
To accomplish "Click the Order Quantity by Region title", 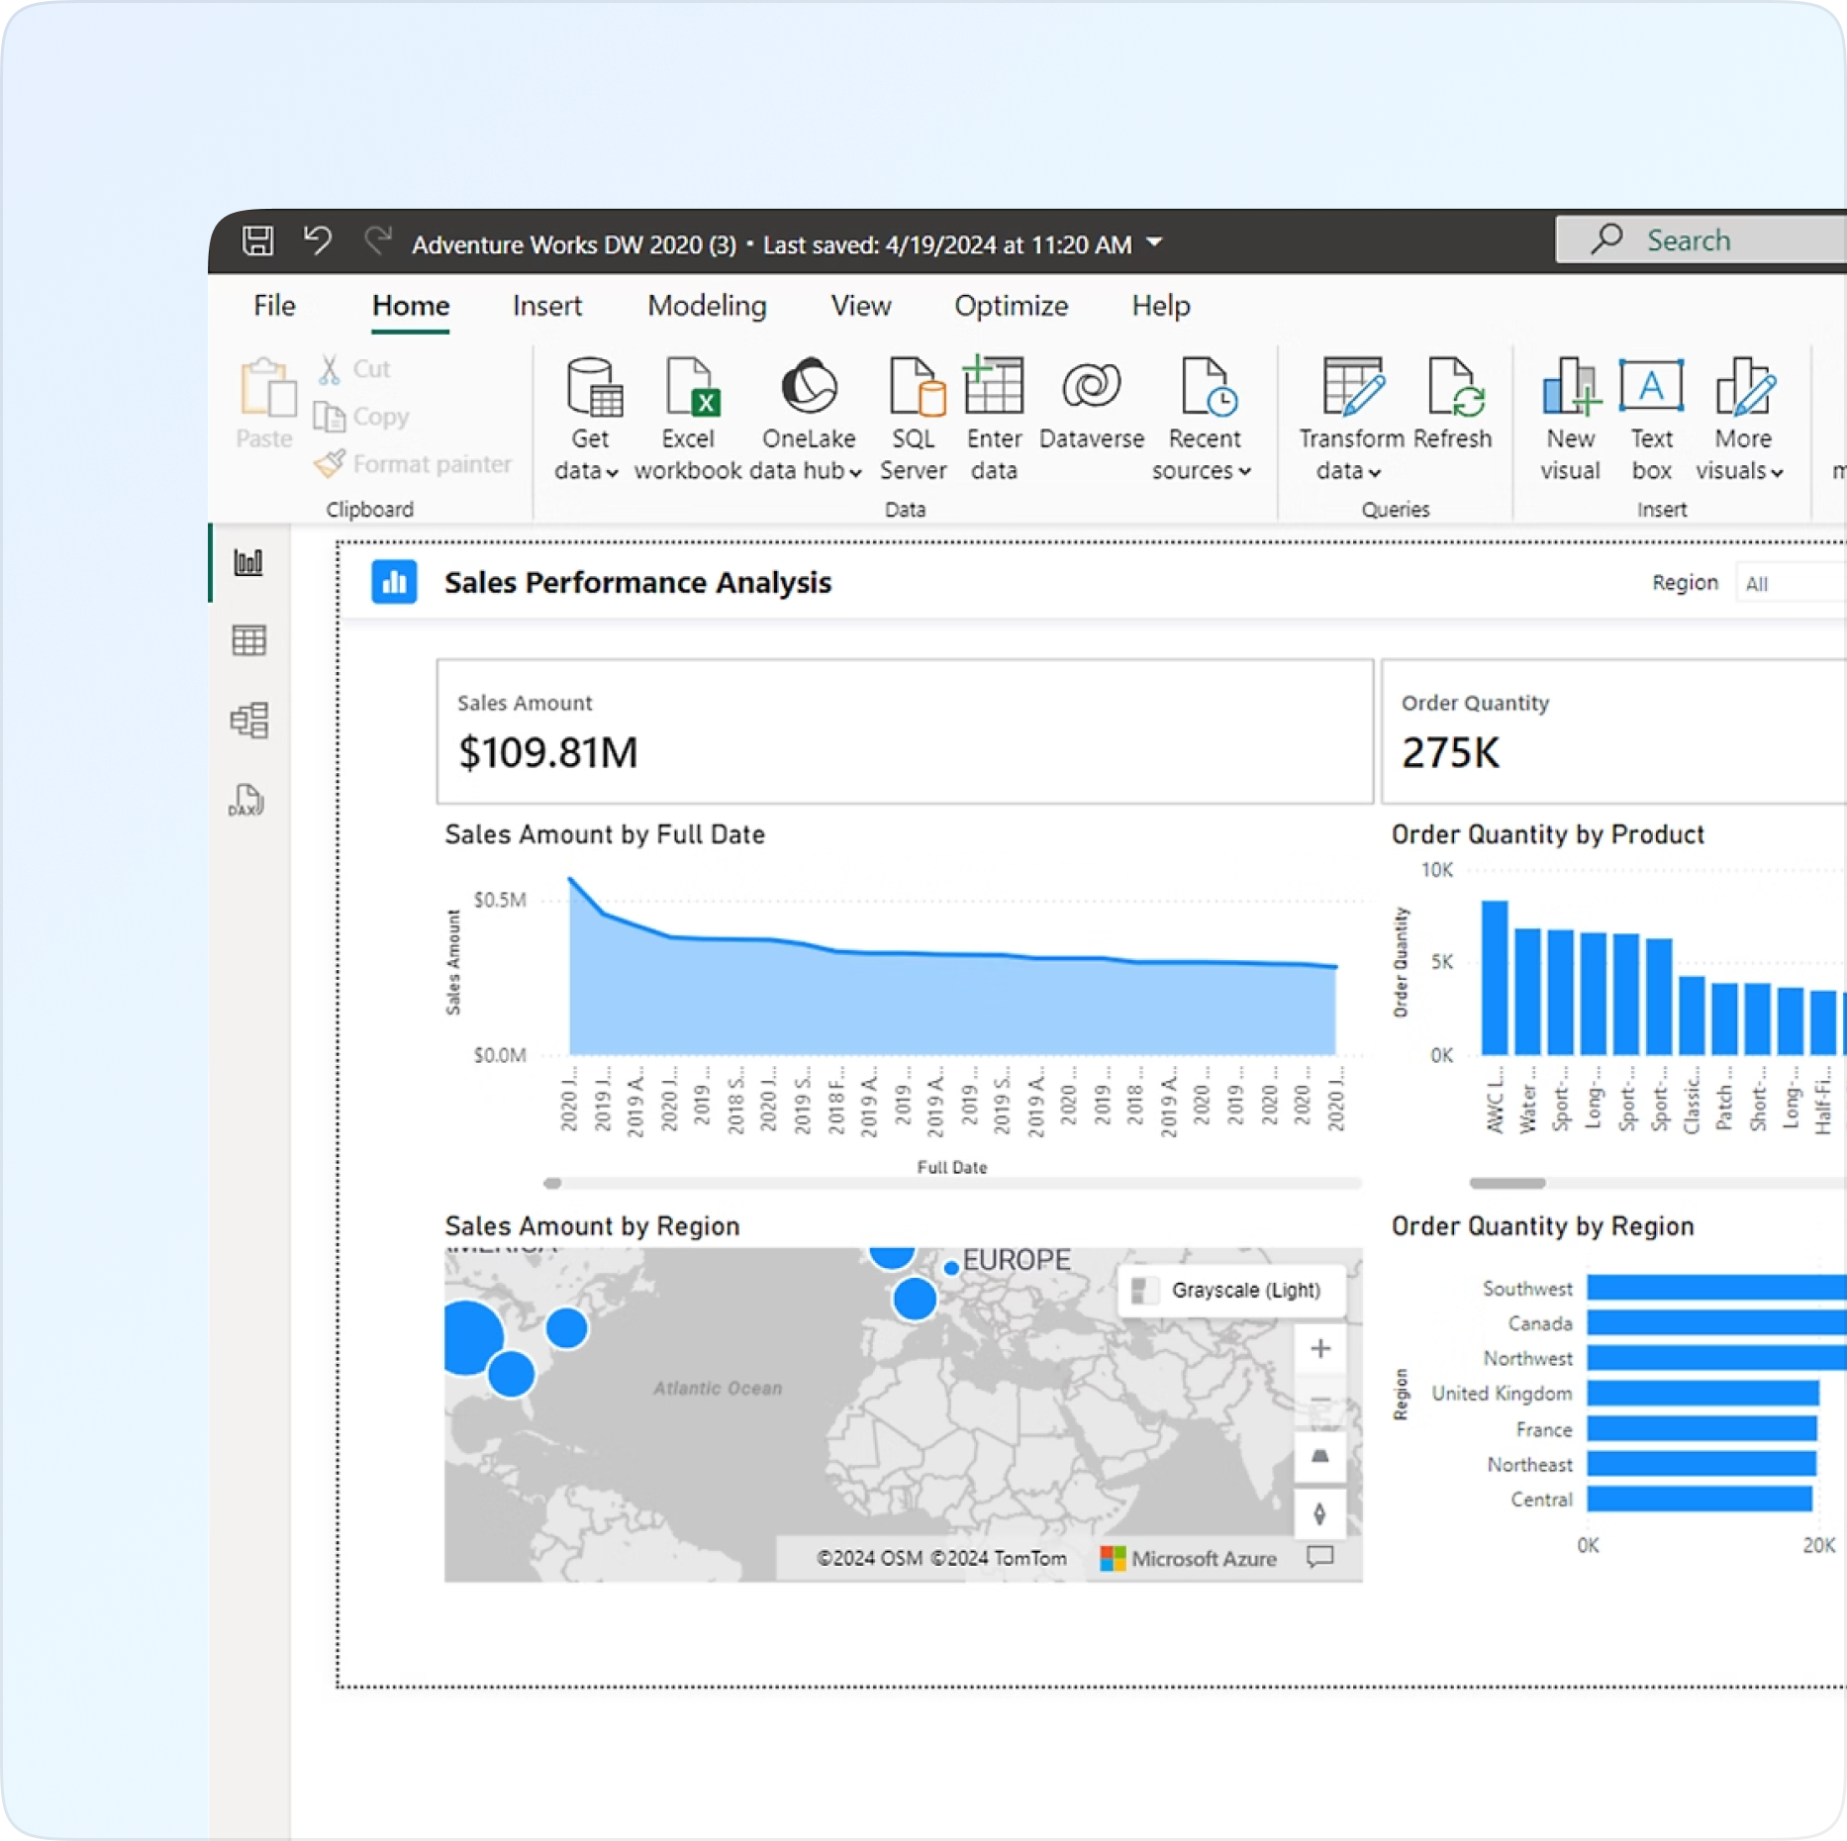I will tap(1542, 1226).
